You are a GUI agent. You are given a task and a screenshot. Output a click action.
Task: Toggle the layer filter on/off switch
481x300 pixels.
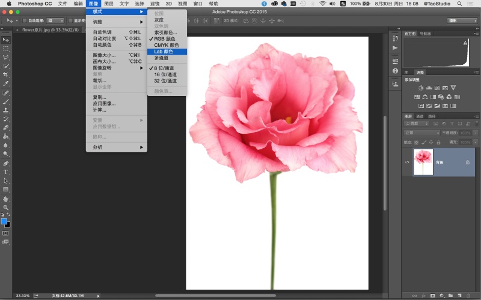tap(476, 123)
